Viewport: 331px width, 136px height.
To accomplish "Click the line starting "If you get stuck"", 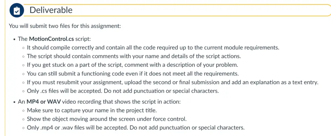I will 132,65.
